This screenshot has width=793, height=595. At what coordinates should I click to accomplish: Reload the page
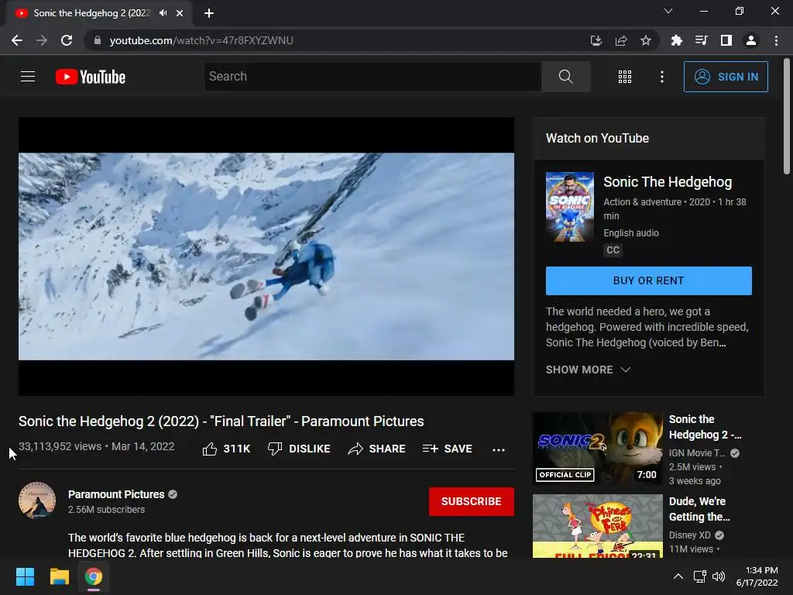pos(67,40)
